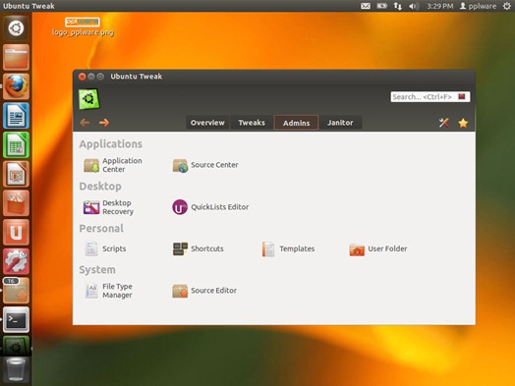
Task: Open the battery indicator menu
Action: click(x=381, y=6)
